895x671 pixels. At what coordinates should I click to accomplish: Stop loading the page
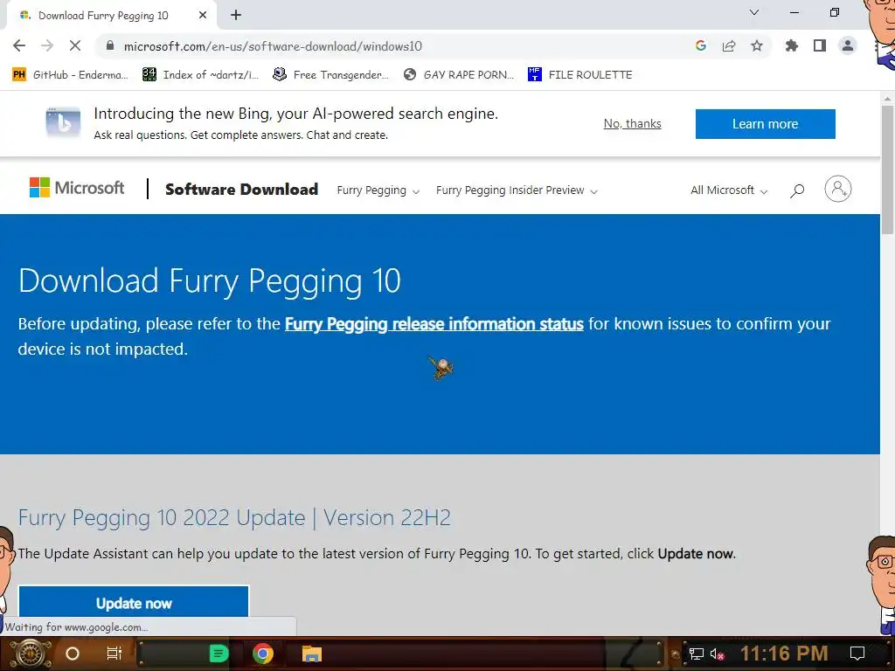point(75,46)
